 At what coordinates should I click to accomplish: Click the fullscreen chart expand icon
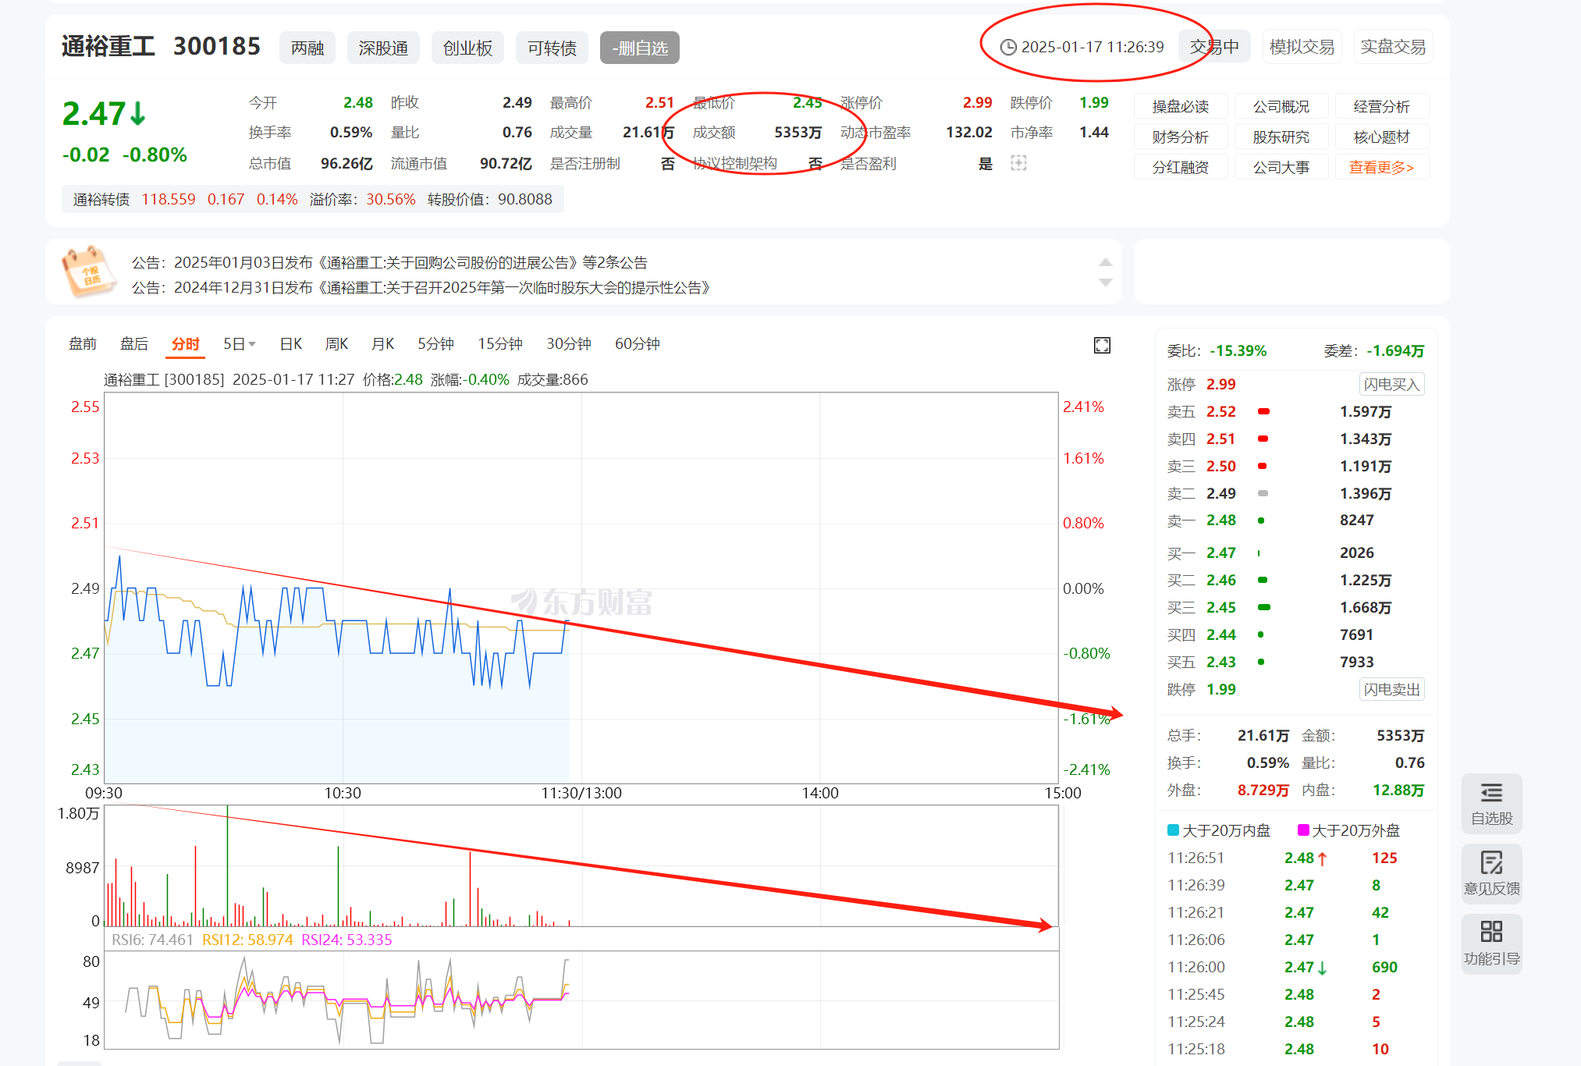coord(1101,345)
